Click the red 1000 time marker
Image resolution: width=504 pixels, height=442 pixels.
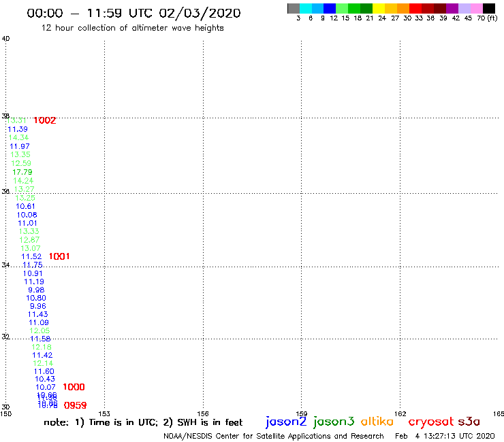[x=74, y=387]
